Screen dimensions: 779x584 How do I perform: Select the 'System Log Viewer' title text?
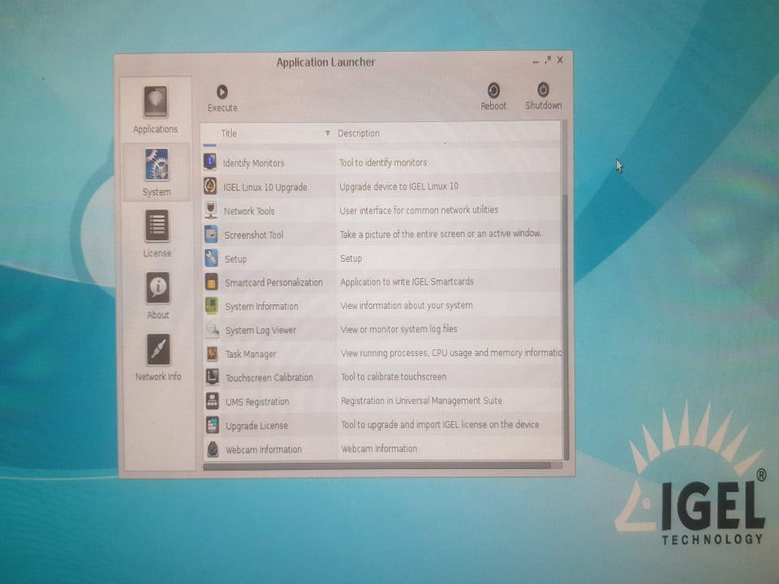[x=260, y=330]
